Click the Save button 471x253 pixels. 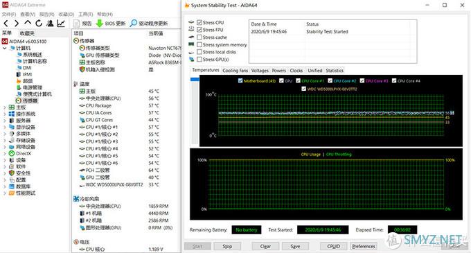click(295, 246)
